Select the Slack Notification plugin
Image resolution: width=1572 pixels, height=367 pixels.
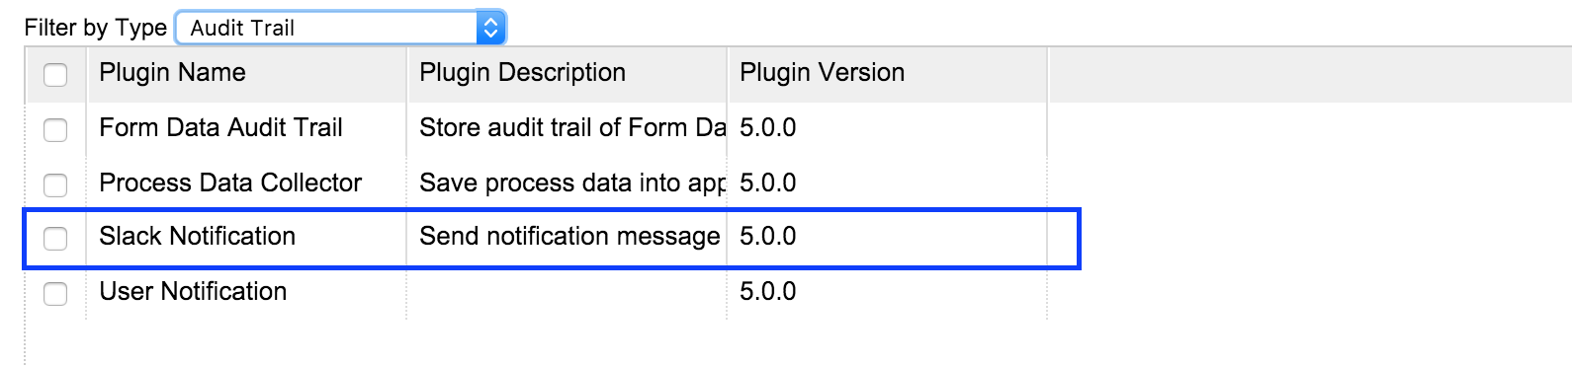pyautogui.click(x=197, y=236)
